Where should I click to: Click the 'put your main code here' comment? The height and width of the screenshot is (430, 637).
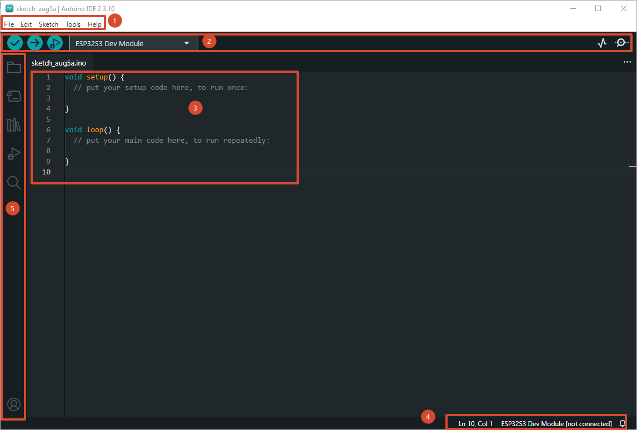tap(172, 140)
